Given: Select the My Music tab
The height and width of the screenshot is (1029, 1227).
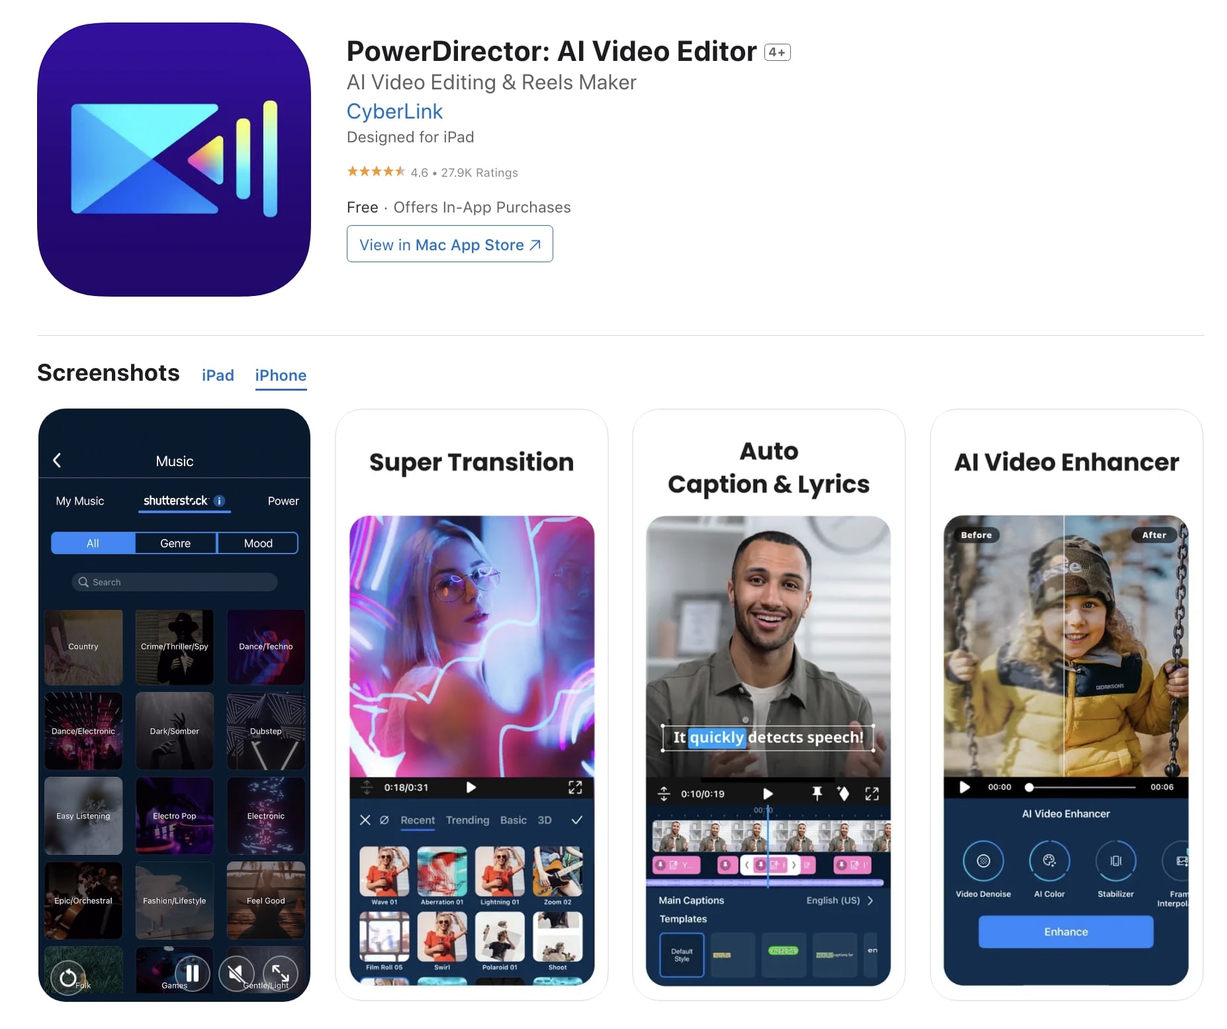Looking at the screenshot, I should (80, 501).
